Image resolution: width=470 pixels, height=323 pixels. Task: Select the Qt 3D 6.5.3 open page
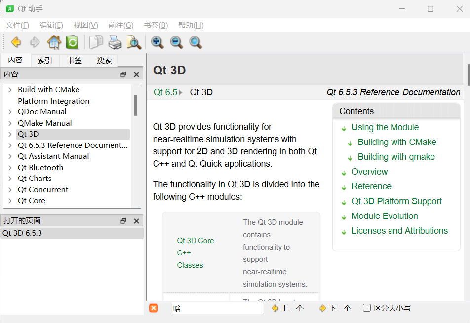(72, 233)
